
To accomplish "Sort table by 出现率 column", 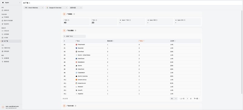I will (x=173, y=41).
